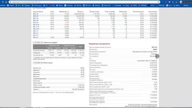The image size is (192, 108).
Task: Open the БКС Бр. bookmark
Action: [78, 5]
